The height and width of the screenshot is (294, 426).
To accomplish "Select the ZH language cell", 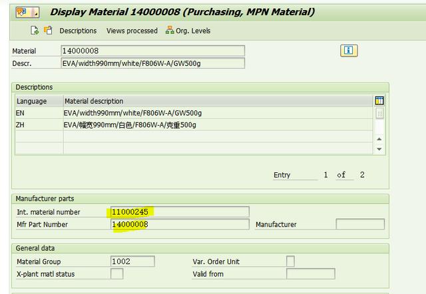I will 39,125.
